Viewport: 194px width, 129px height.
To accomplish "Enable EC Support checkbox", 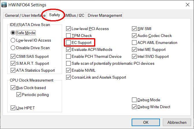I will click(x=68, y=43).
